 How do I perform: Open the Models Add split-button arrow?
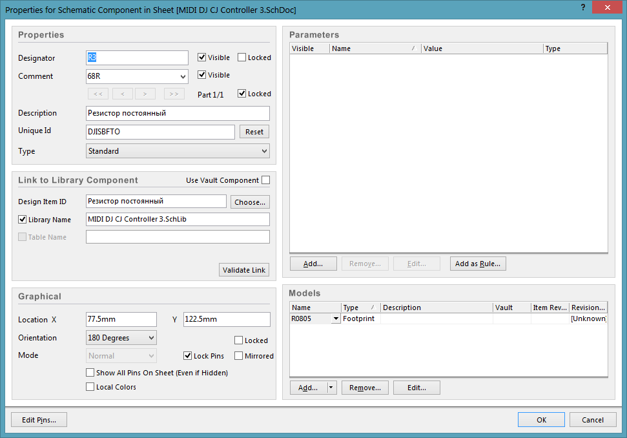[x=331, y=388]
